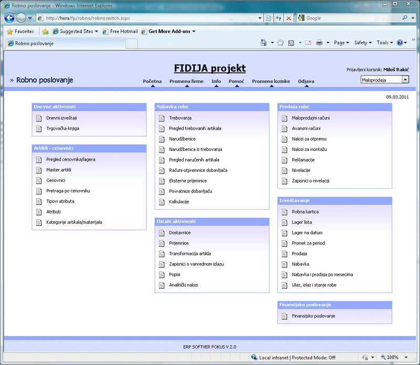This screenshot has width=420, height=365.
Task: Open the Finansijsko poslovanje link
Action: coord(313,316)
